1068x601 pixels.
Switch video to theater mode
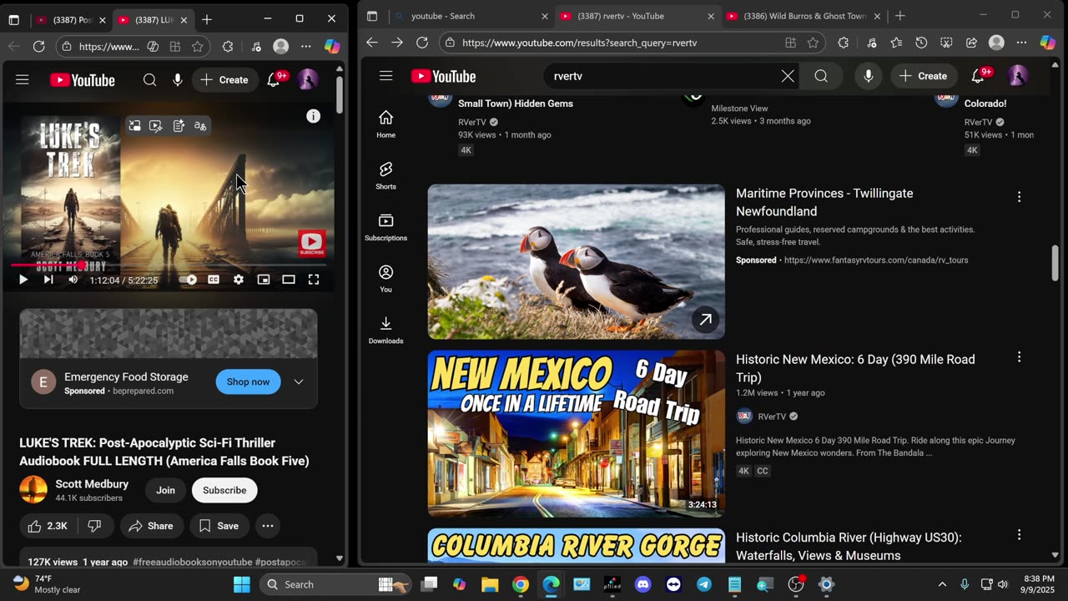(x=289, y=280)
